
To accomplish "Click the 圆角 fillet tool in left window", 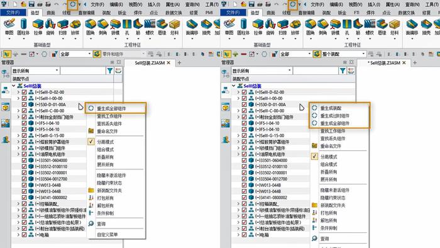I will click(91, 27).
